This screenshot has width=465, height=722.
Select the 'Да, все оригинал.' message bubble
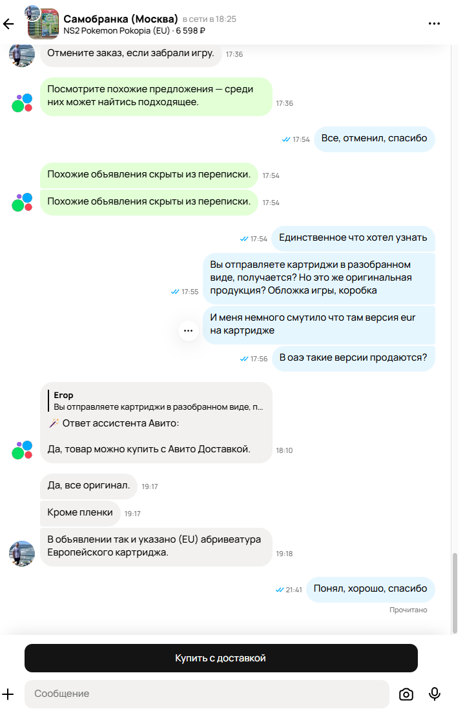88,486
